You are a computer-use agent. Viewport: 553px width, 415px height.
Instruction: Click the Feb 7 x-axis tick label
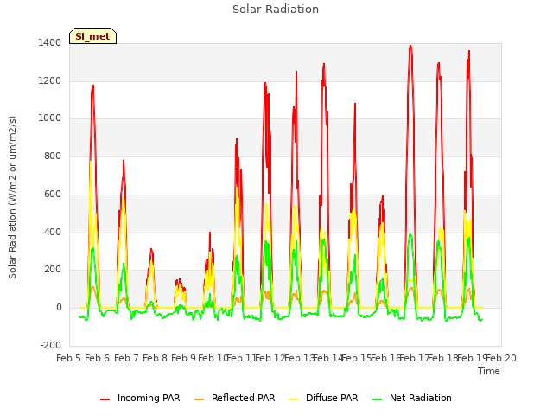(126, 358)
